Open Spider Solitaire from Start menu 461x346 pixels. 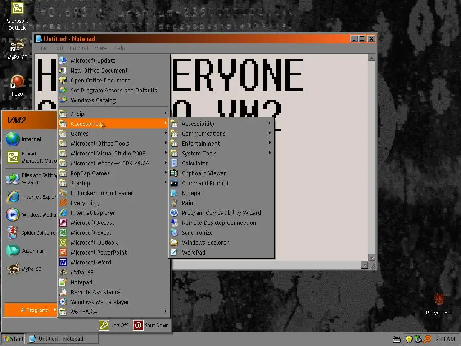point(31,233)
